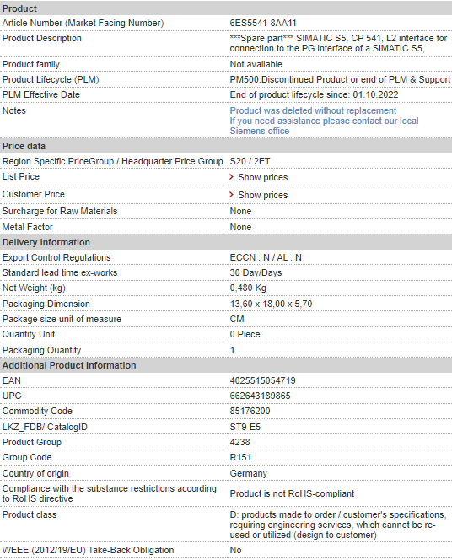Click the Product Lifecycle PM500 status text
Image resolution: width=452 pixels, height=560 pixels.
pos(340,79)
